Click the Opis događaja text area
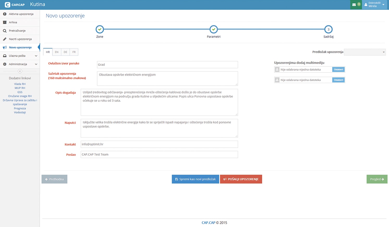 pos(159,102)
